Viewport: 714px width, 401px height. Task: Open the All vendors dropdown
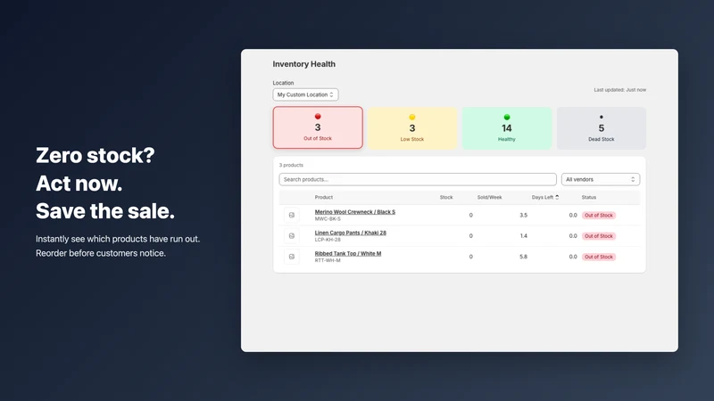600,180
